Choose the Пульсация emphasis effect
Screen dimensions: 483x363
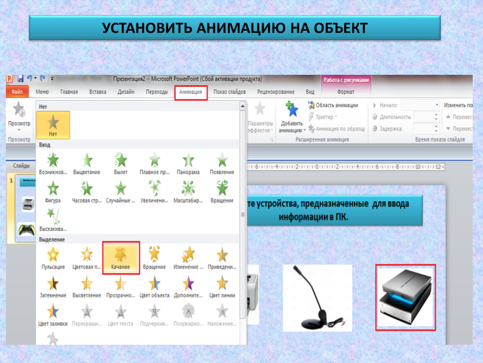[x=53, y=258]
